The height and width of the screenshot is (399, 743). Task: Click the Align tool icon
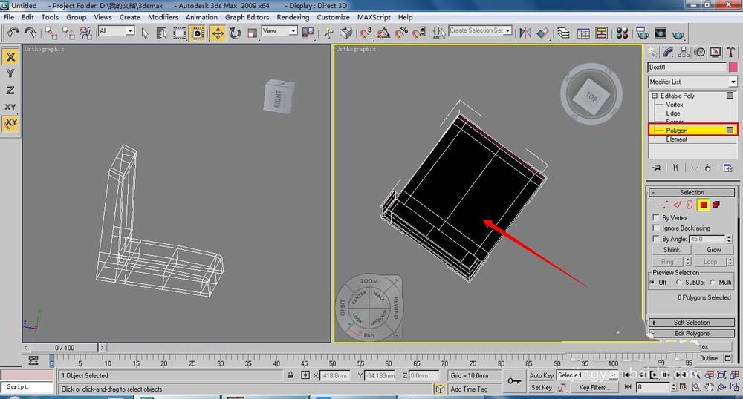click(543, 33)
